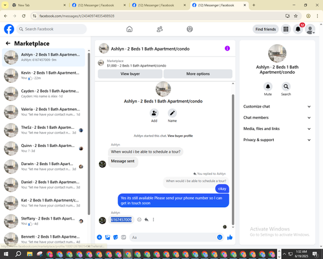Switch to the New Tab browser tab
The width and height of the screenshot is (323, 259).
click(38, 5)
